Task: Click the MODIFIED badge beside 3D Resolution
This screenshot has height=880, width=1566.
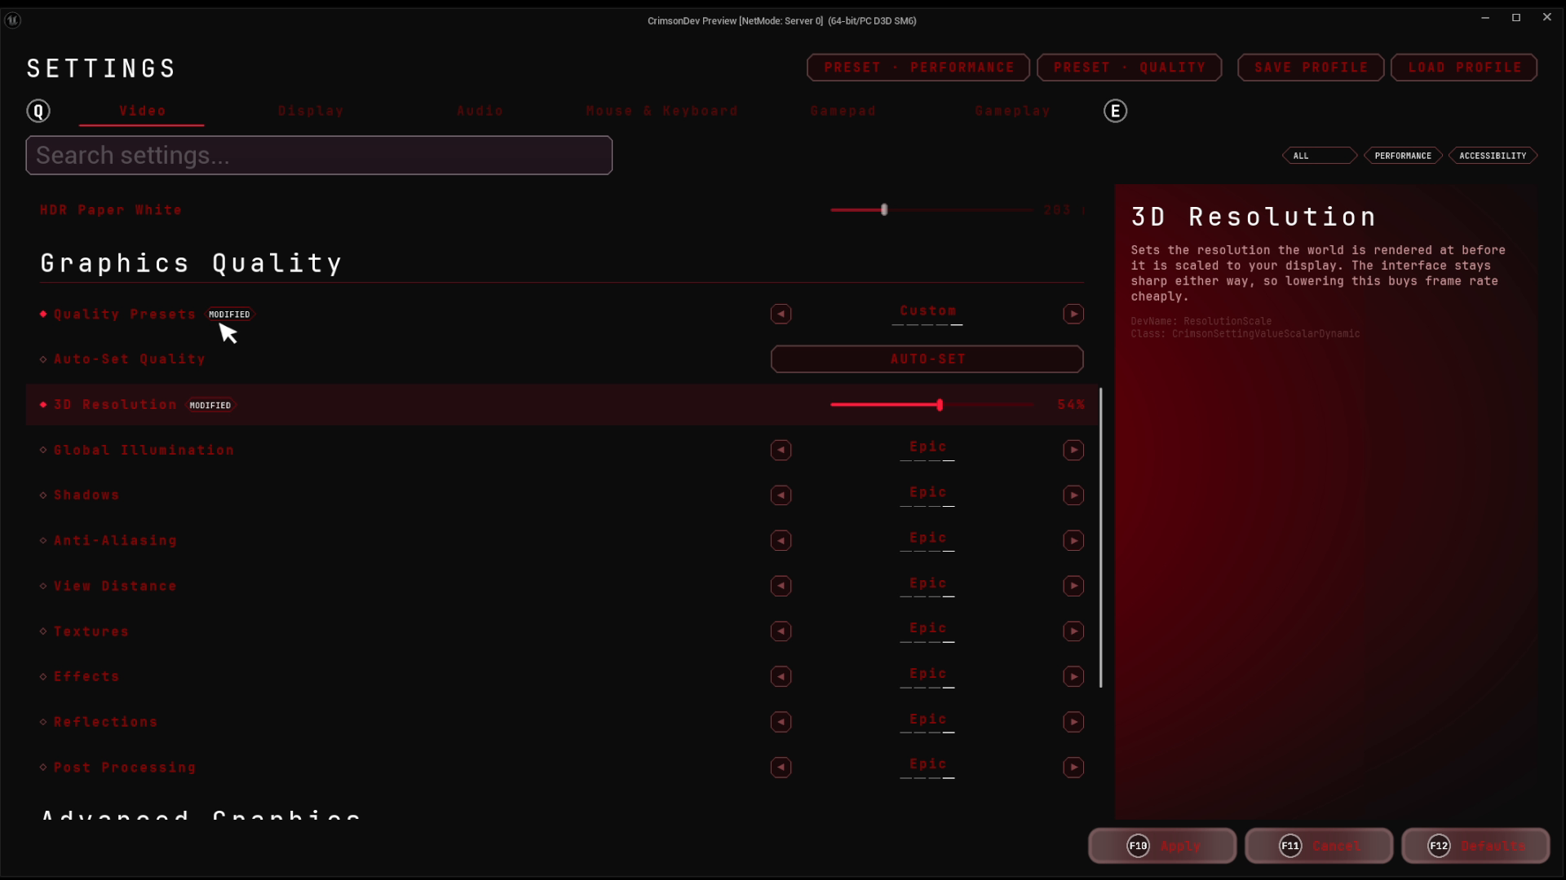Action: [210, 405]
